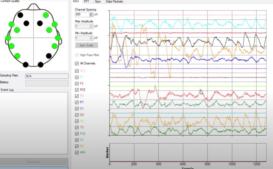Decrease Channel Spacing with the down arrow

[x=91, y=16]
